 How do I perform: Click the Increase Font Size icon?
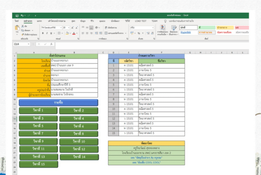(72, 28)
